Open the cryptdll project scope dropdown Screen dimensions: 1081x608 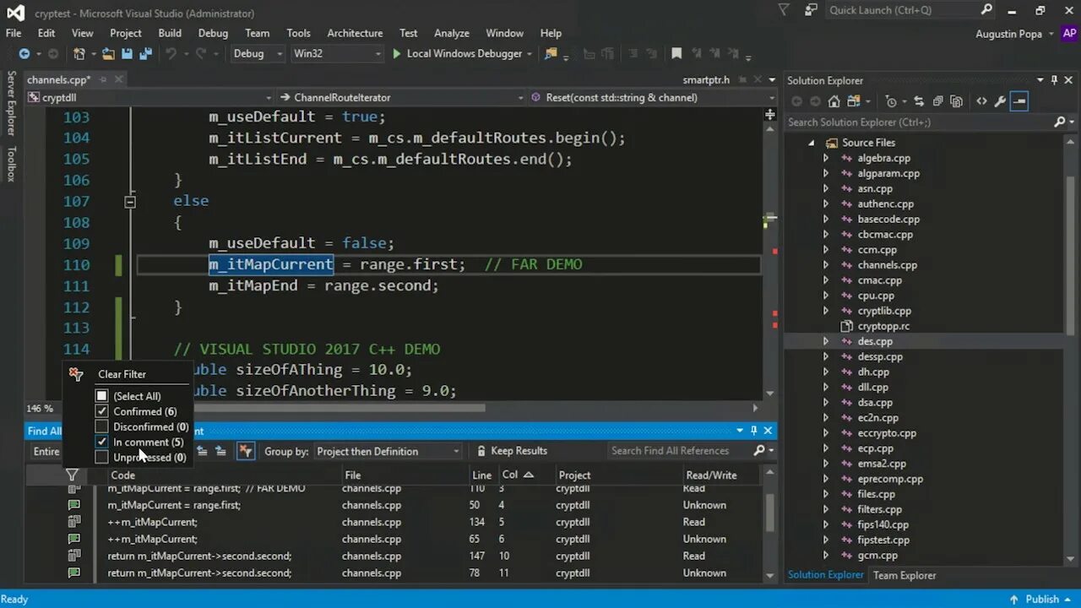pyautogui.click(x=150, y=97)
